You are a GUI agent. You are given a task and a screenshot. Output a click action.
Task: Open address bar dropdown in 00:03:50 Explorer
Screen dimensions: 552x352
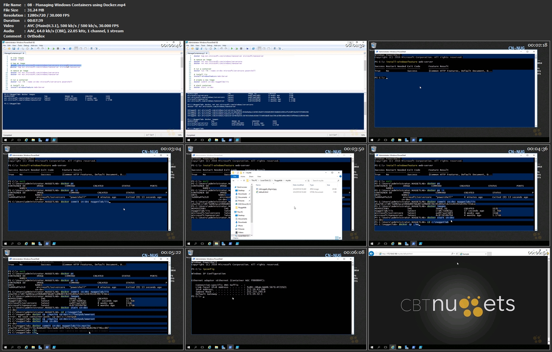306,181
